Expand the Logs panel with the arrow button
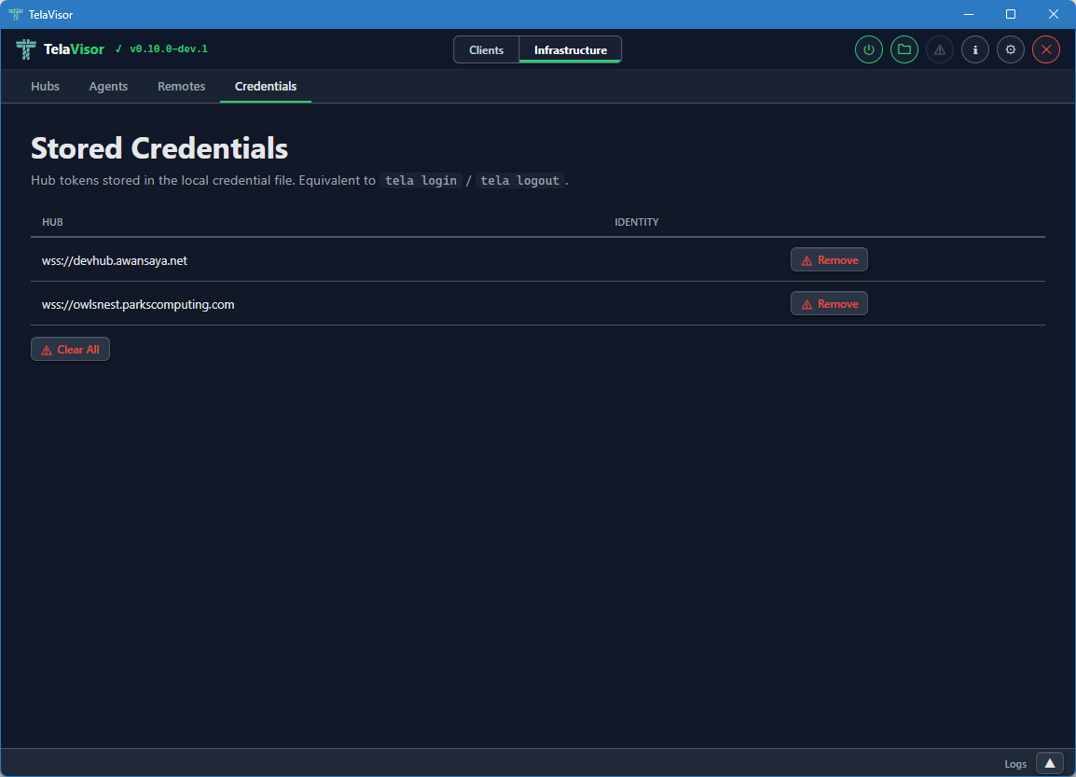Screen dimensions: 1076x777 click(1049, 763)
